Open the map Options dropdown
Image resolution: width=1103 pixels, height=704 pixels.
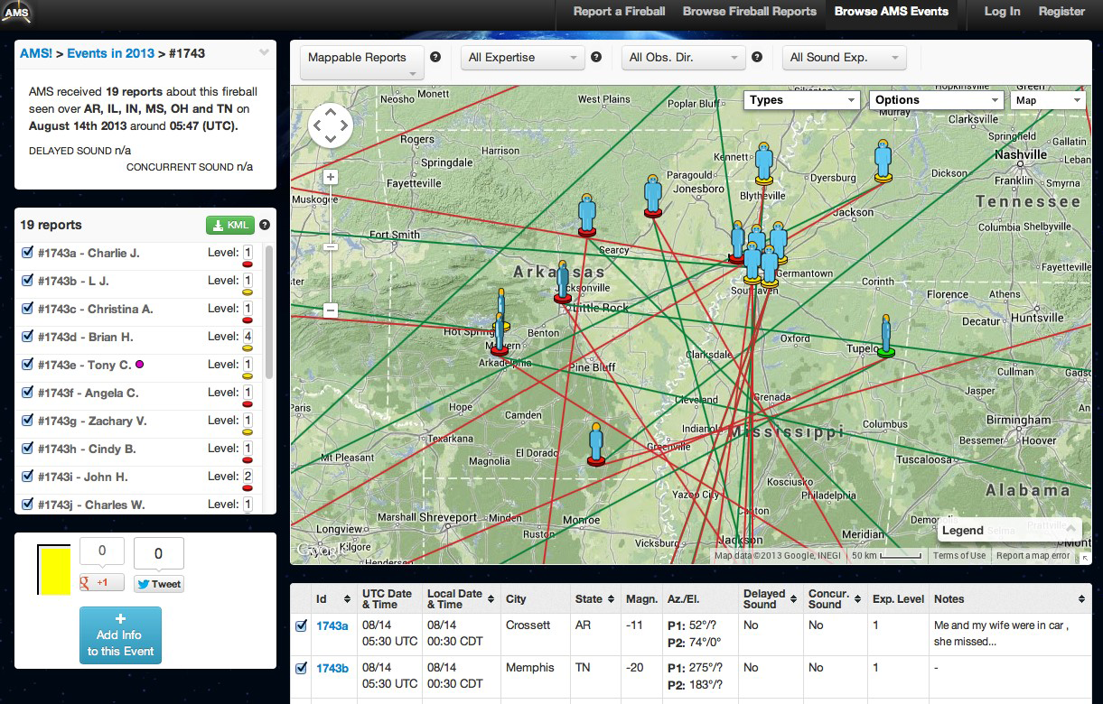(936, 100)
